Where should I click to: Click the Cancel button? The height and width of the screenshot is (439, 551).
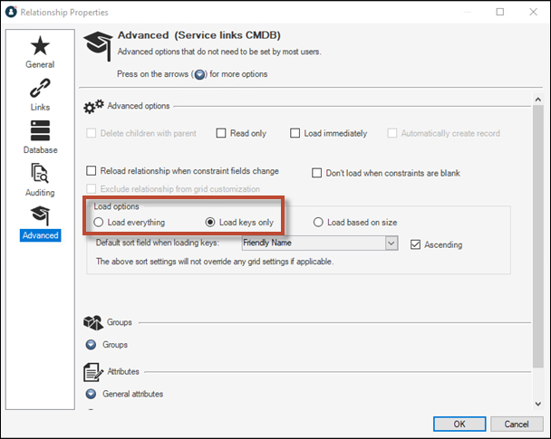coord(516,424)
